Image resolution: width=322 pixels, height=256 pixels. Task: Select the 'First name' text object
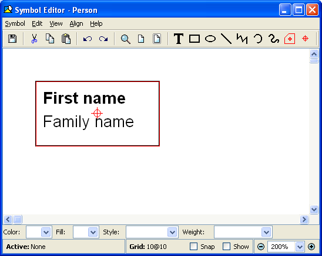tap(84, 98)
